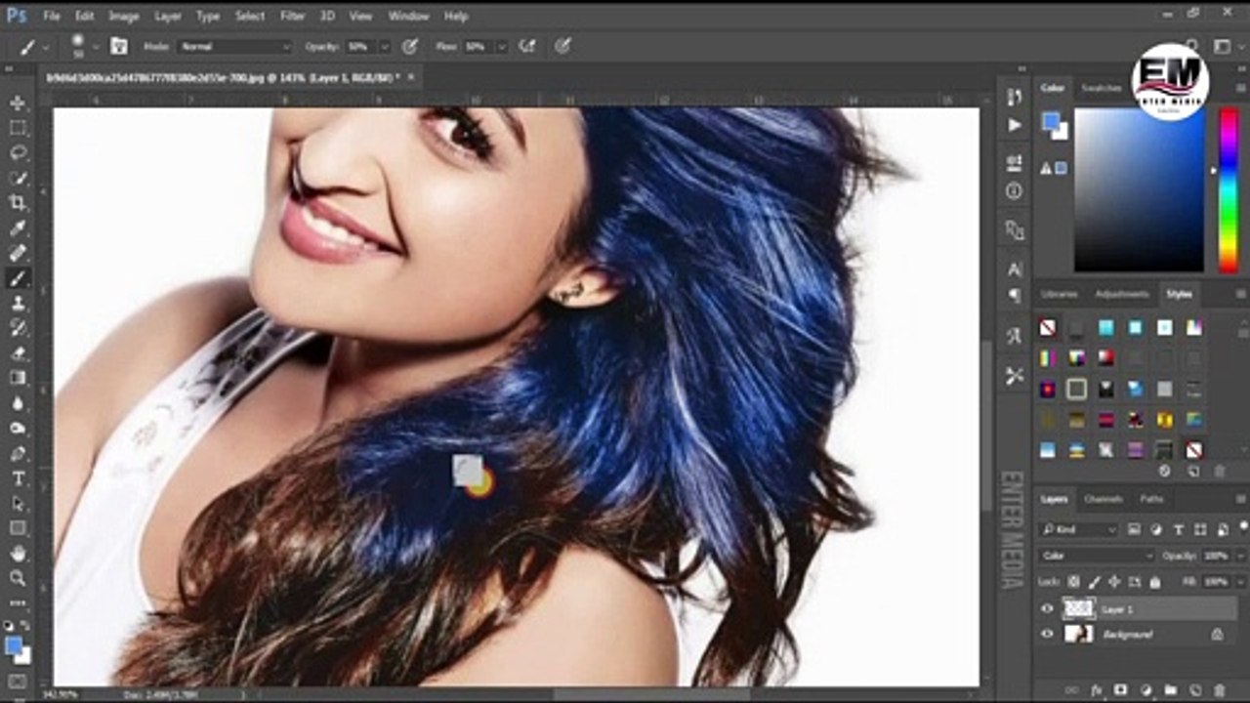Image resolution: width=1250 pixels, height=703 pixels.
Task: Select the Lasso tool
Action: coord(18,153)
